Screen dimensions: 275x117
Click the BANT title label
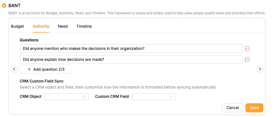[14, 5]
